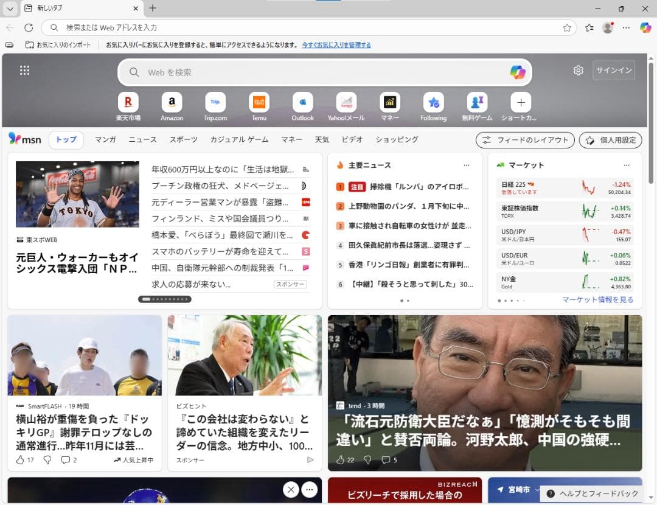Open Outlook from the quick links

(x=302, y=102)
